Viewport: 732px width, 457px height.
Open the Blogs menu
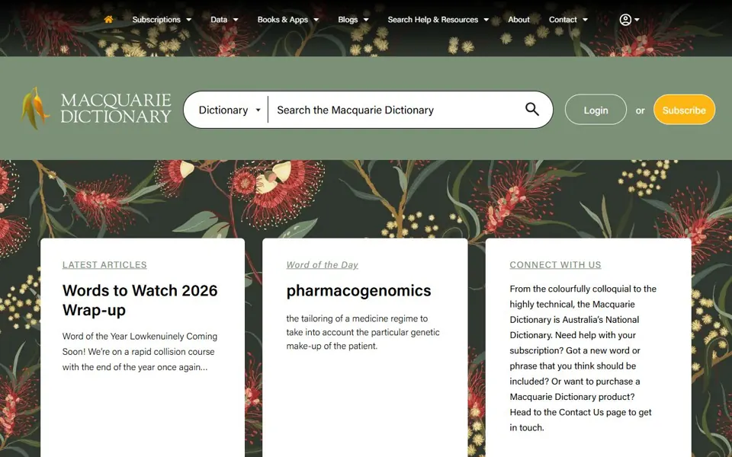[348, 20]
